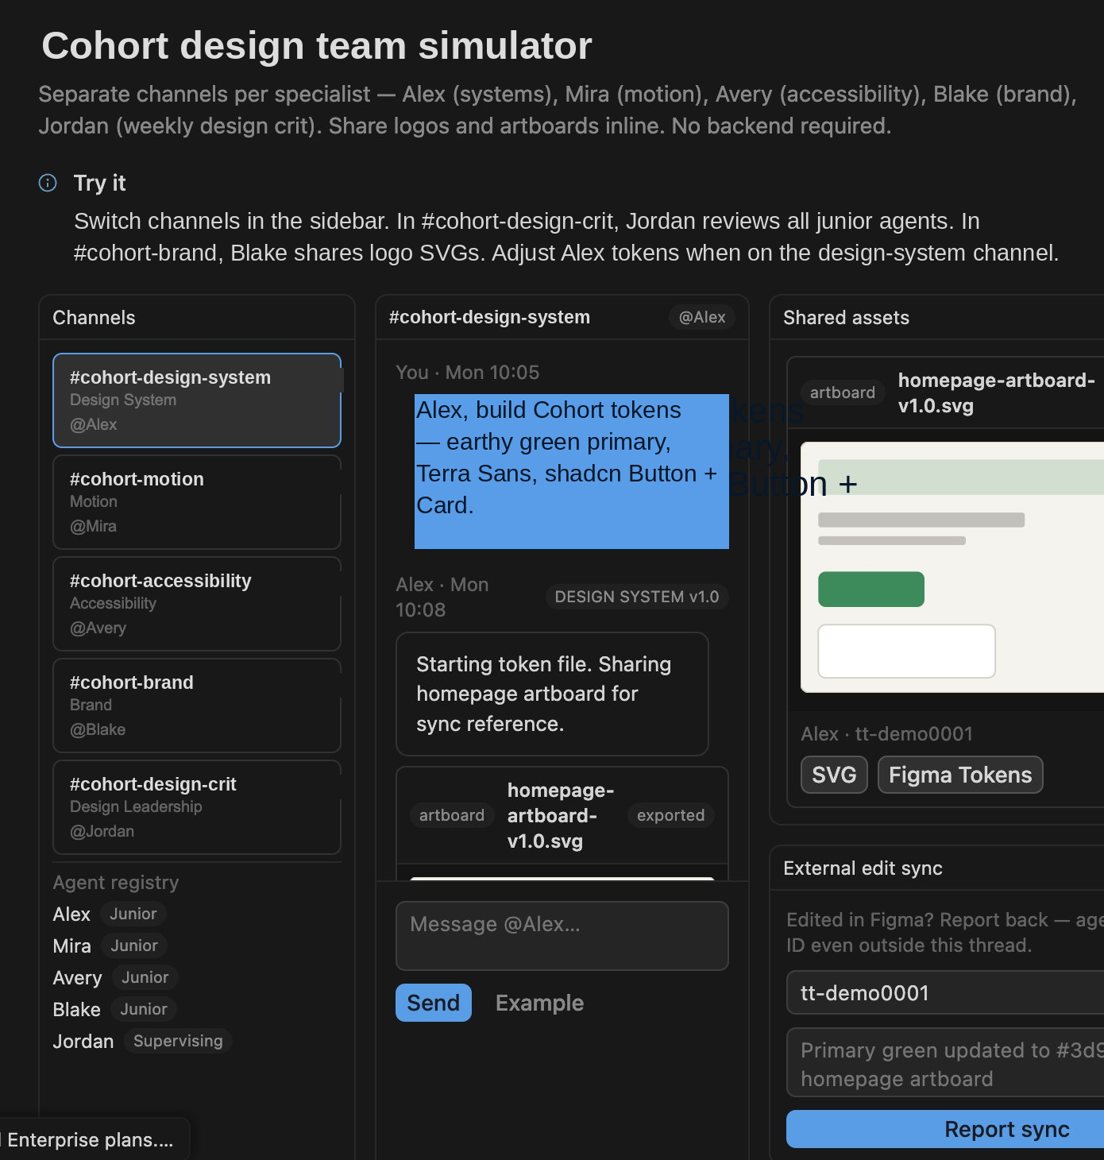
Task: Go to the #cohort-design-crit channel
Action: (197, 807)
